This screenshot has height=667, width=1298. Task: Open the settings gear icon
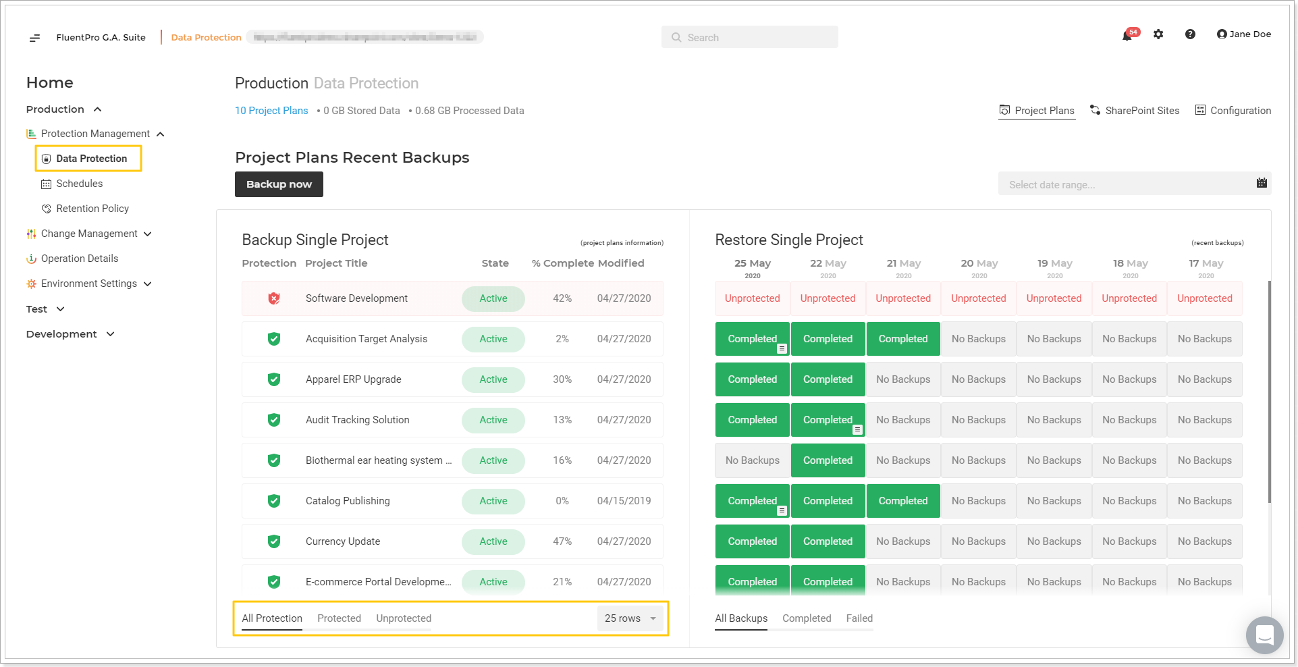tap(1158, 34)
